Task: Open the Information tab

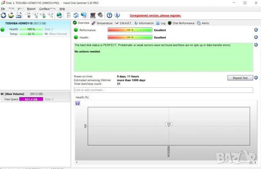Action: point(144,23)
